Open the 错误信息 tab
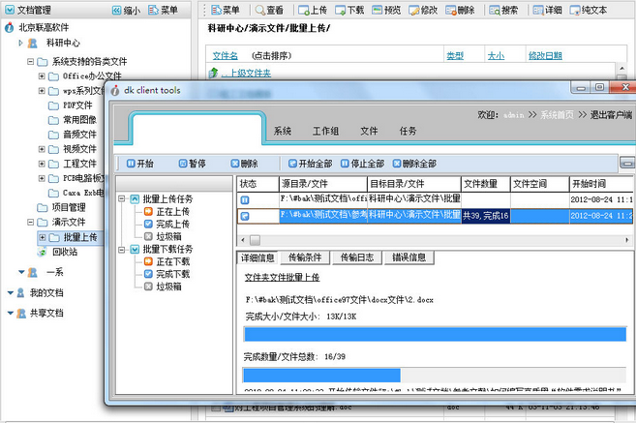 coord(409,257)
